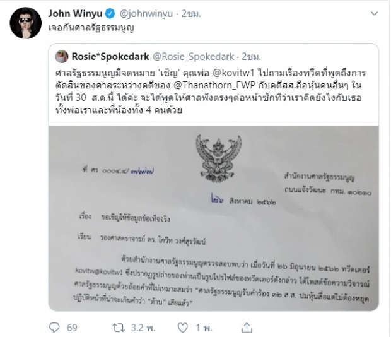Open tweet options chevron menu
The height and width of the screenshot is (337, 391).
tap(374, 13)
